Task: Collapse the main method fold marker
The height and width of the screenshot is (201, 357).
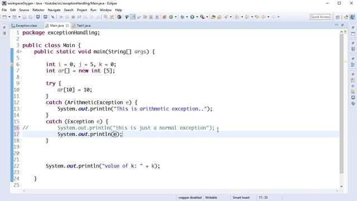Action: coord(21,52)
